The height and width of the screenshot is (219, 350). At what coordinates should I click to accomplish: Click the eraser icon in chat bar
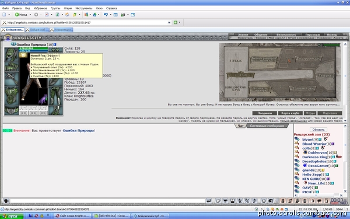pos(218,201)
